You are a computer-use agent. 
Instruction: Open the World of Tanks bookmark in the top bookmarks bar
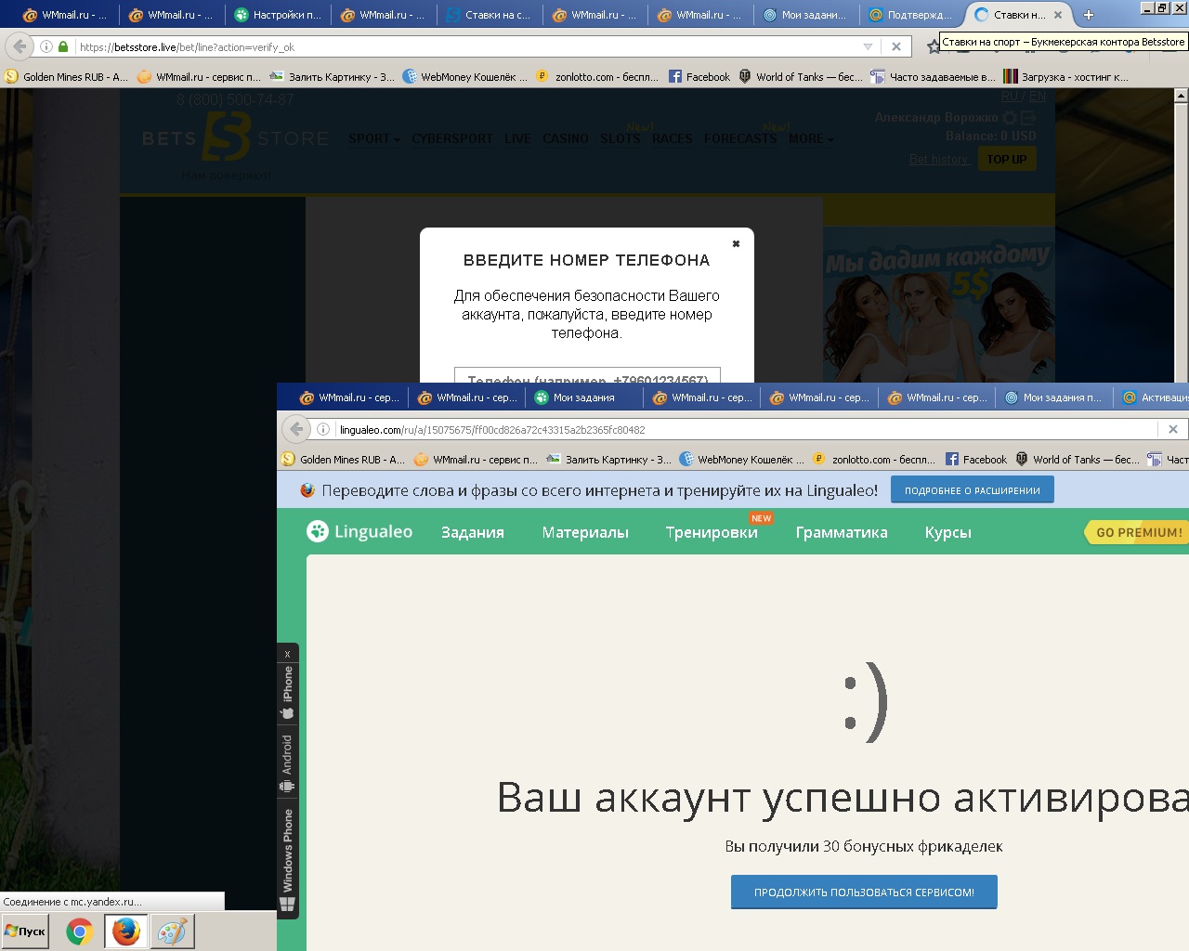(x=800, y=77)
